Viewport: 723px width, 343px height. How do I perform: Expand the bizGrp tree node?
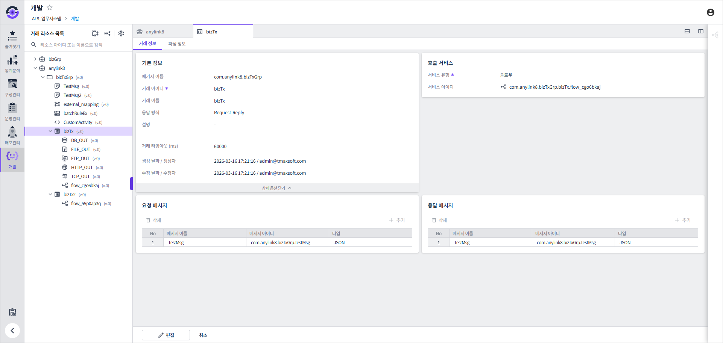(35, 59)
